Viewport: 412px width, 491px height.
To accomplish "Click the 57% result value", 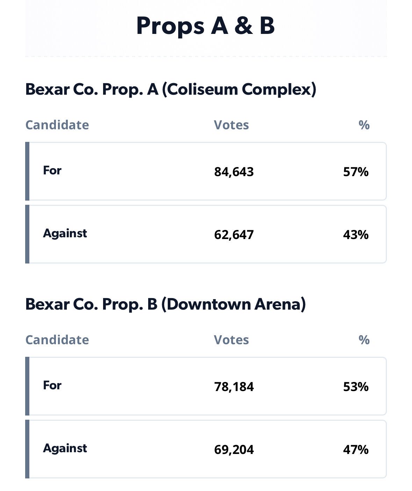I will [x=356, y=172].
